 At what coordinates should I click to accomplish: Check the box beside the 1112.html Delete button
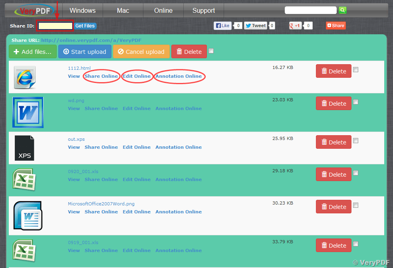(355, 69)
